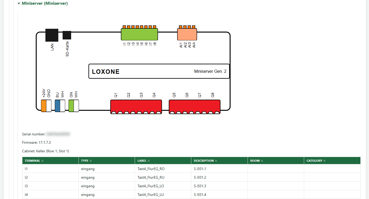
Task: Click label Tast4_FlurEG_RU
Action: (x=151, y=177)
